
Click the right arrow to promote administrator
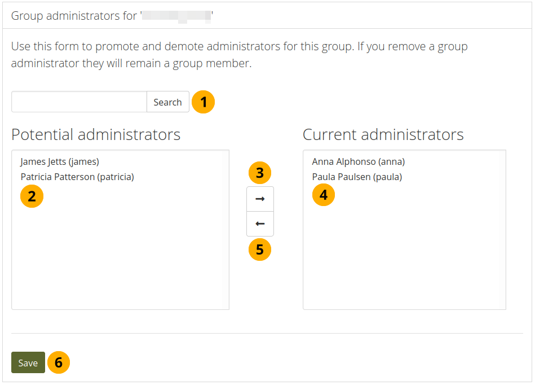(260, 199)
